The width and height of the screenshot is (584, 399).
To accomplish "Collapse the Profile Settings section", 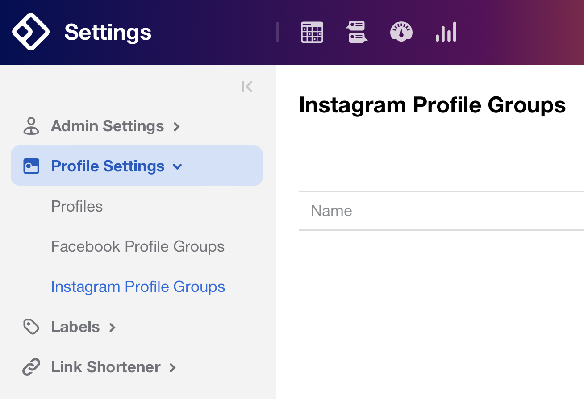I will 178,166.
